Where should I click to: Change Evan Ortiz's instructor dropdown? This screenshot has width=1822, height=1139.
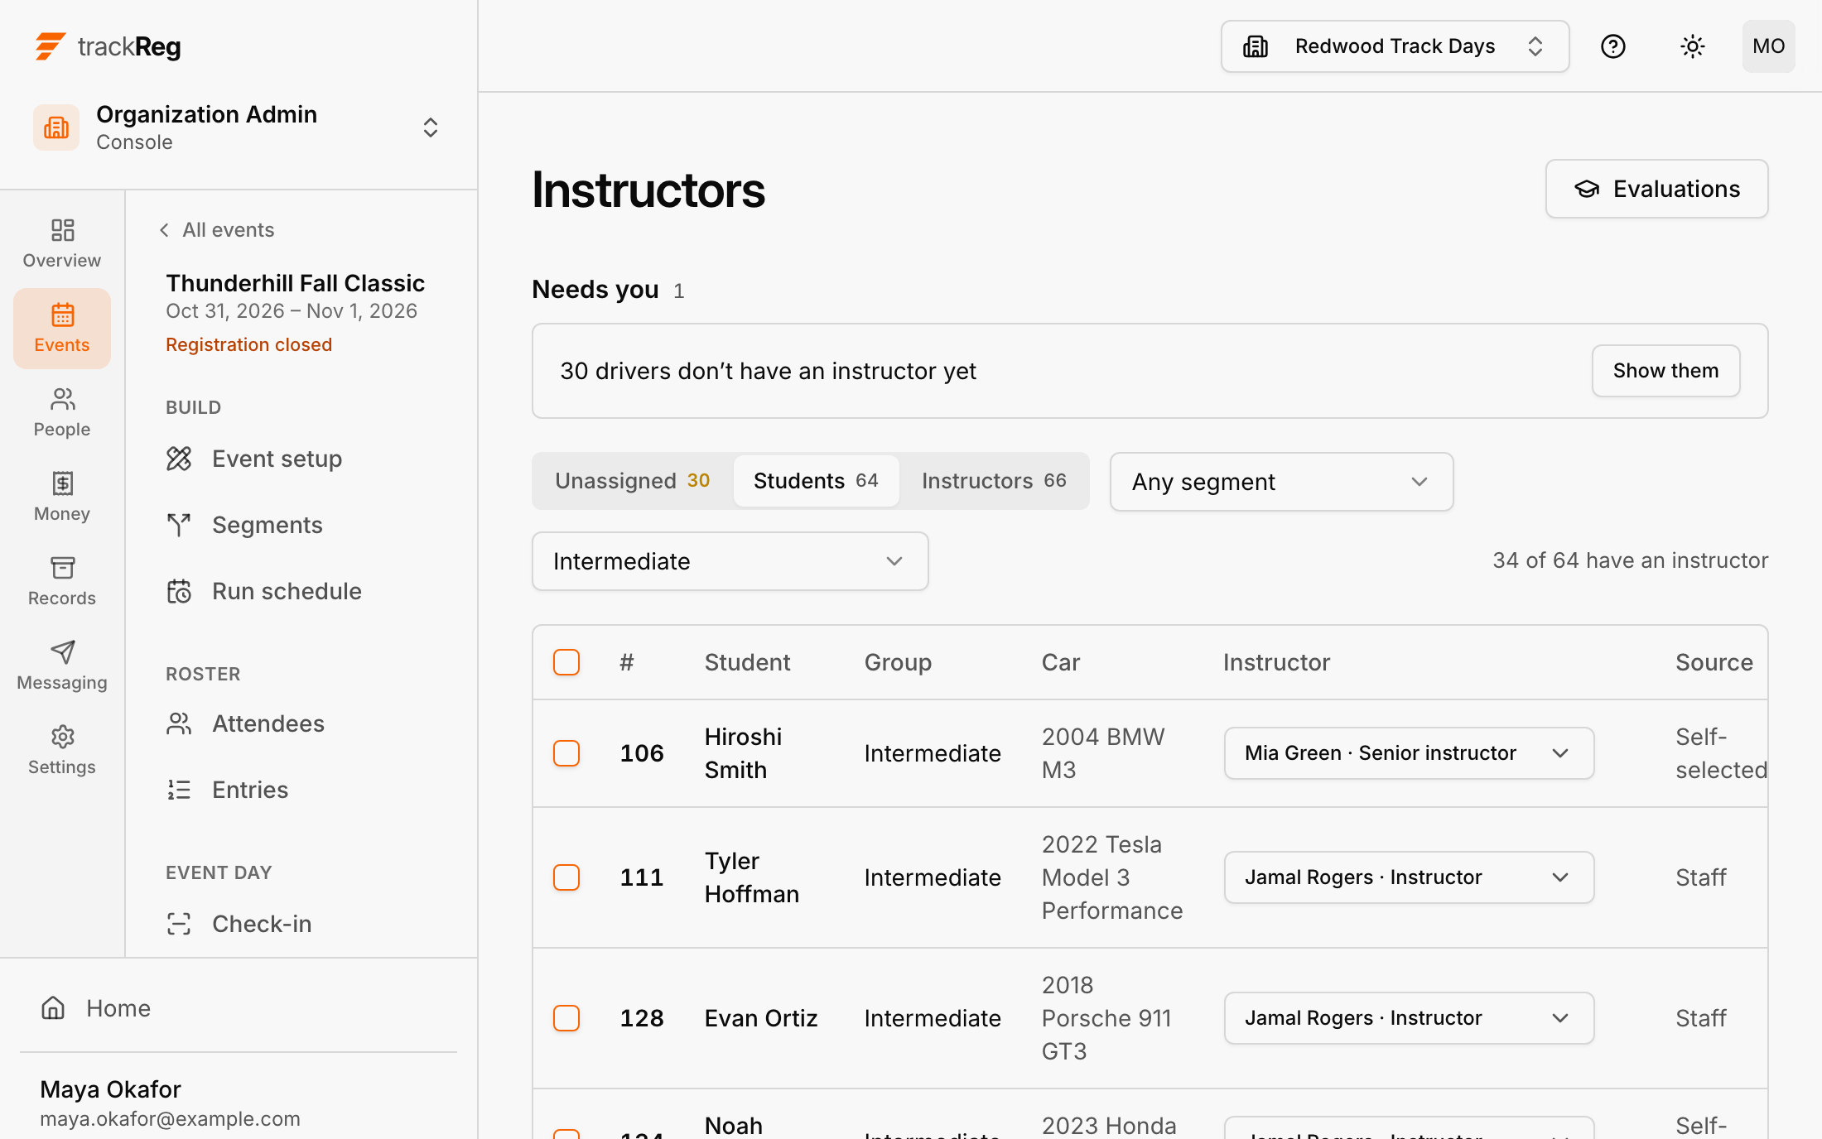pos(1409,1018)
